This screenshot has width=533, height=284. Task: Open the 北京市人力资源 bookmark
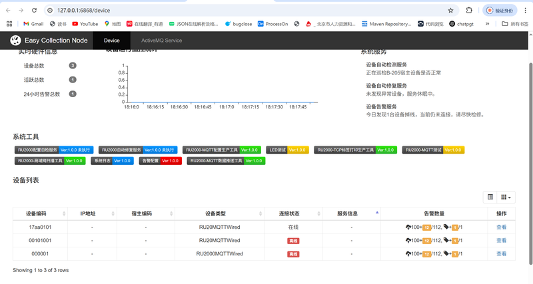tap(330, 24)
